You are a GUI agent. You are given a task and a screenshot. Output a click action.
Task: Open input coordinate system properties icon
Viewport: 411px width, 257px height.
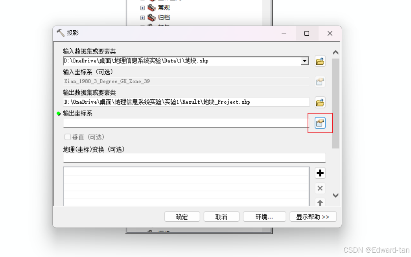[320, 82]
